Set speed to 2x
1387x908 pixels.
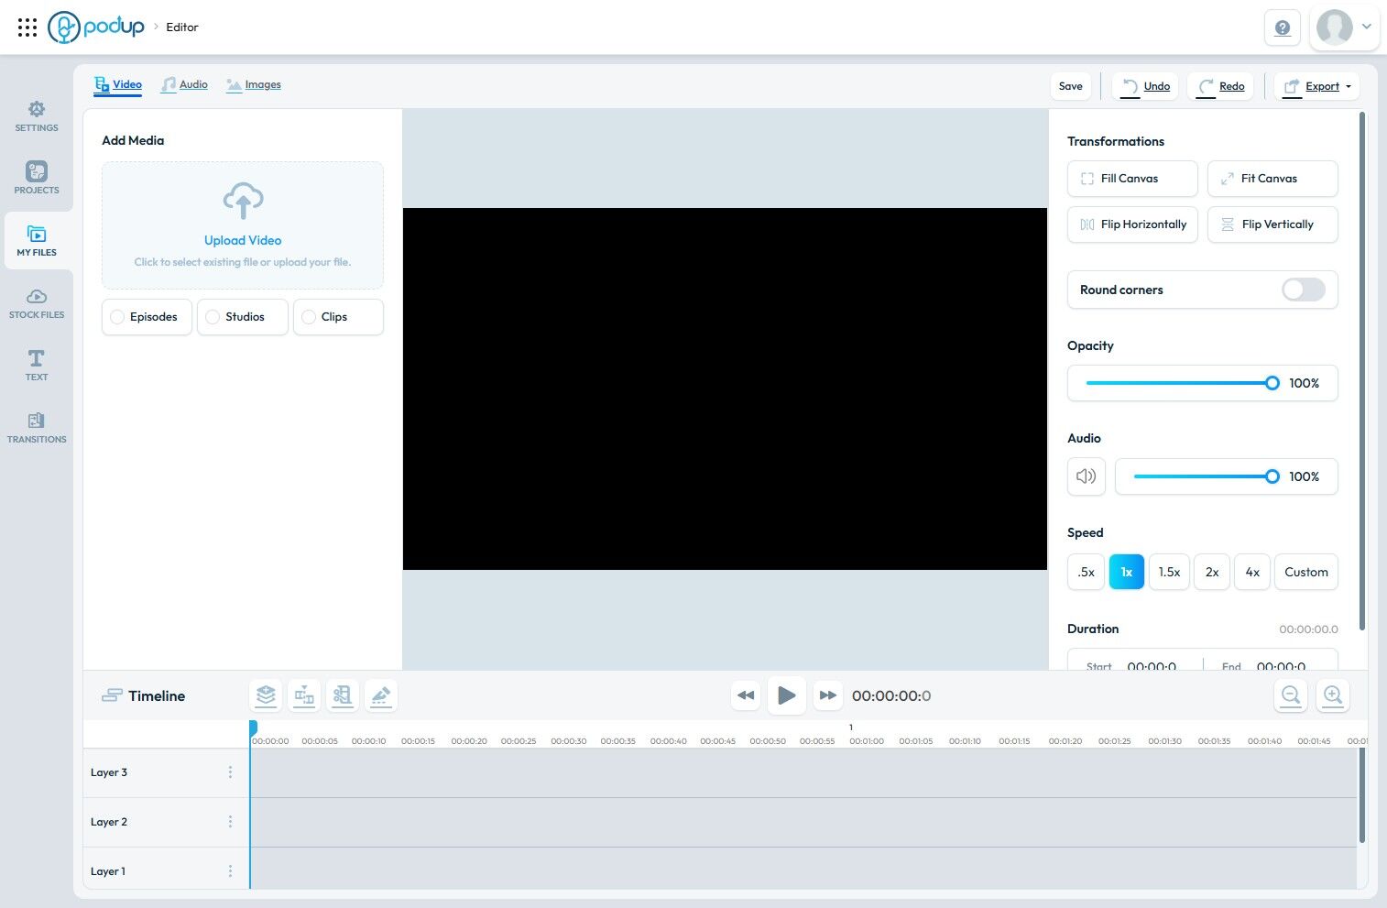(1212, 572)
